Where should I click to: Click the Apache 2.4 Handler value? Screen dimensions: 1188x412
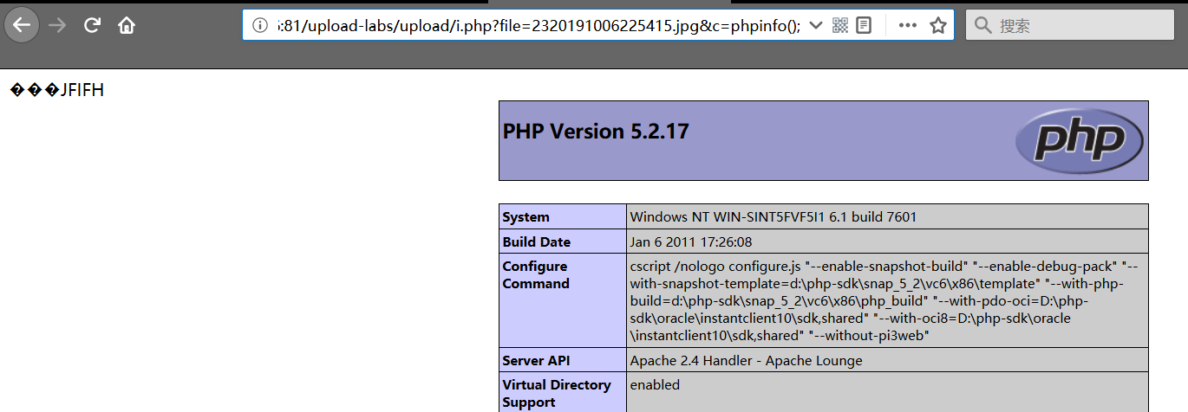746,360
